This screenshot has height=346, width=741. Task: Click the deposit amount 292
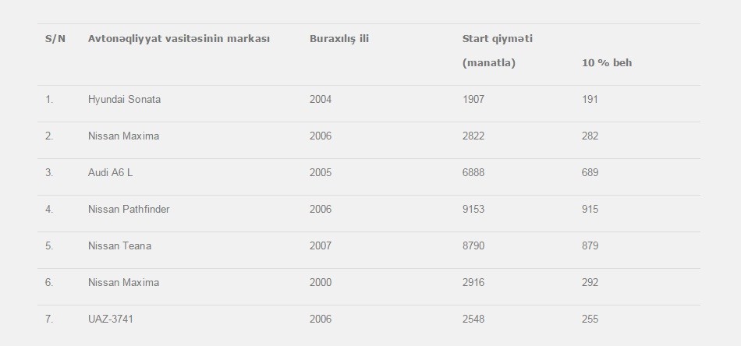click(590, 283)
